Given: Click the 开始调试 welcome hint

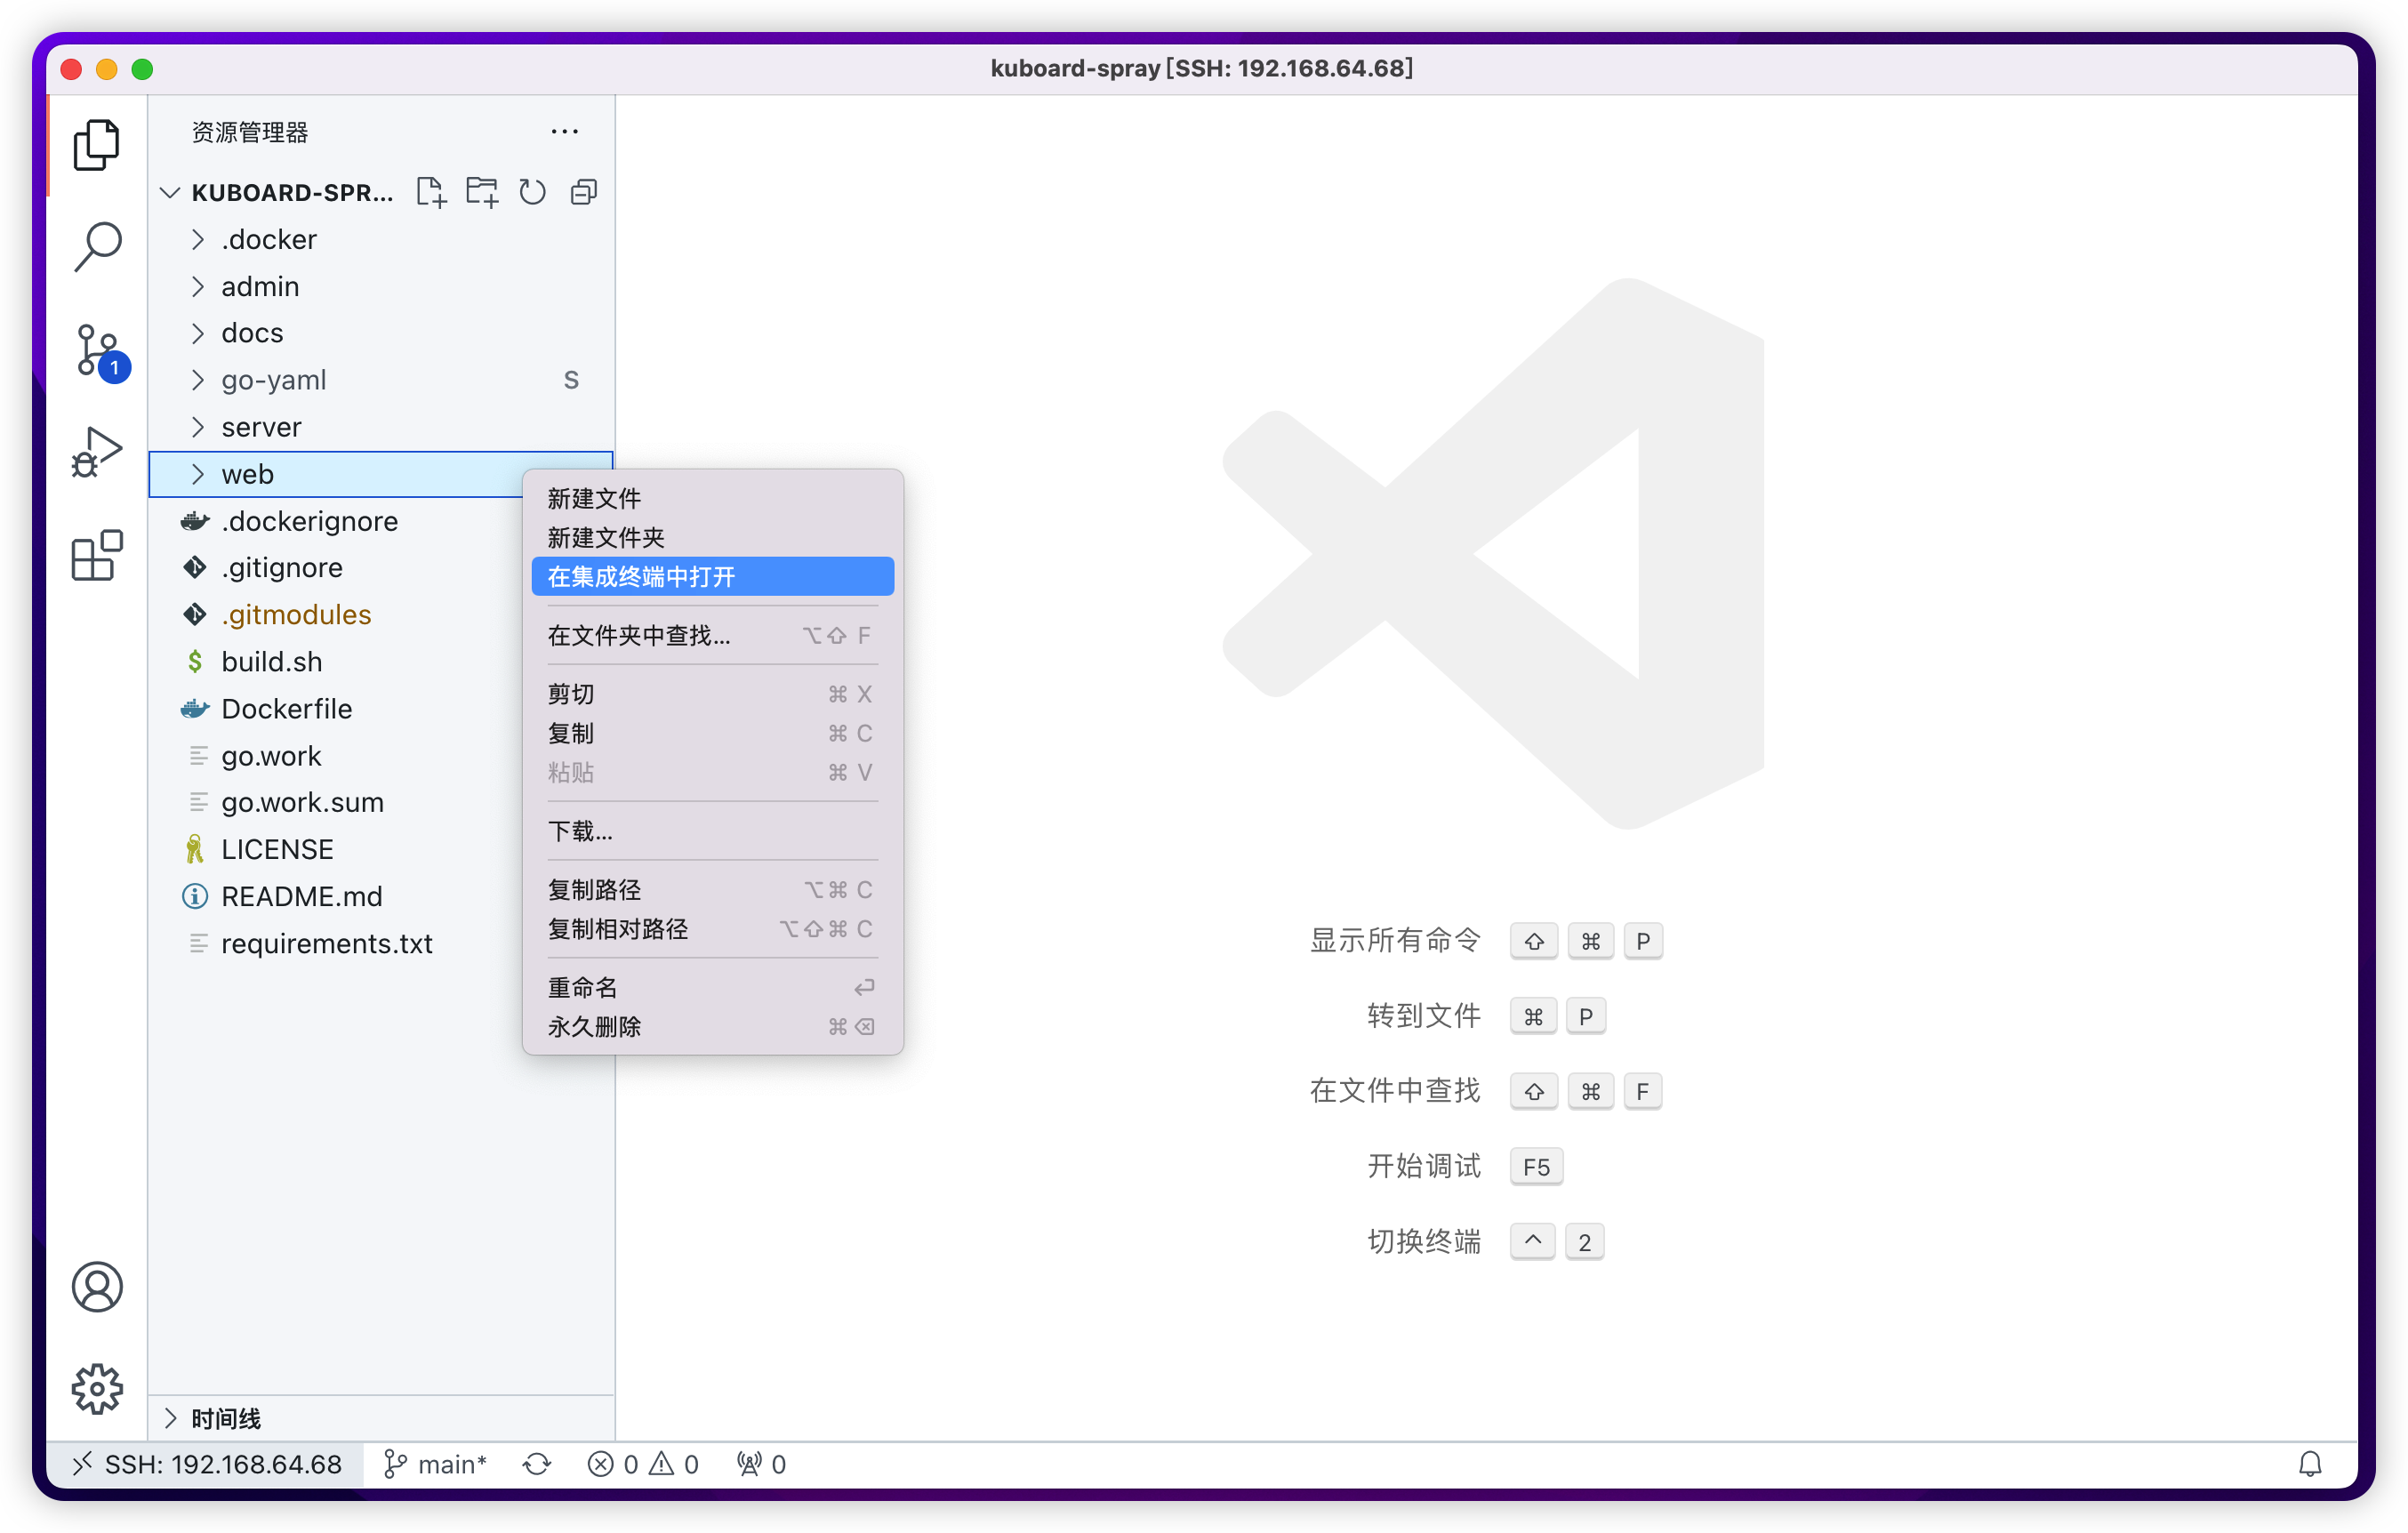Looking at the screenshot, I should 1424,1166.
